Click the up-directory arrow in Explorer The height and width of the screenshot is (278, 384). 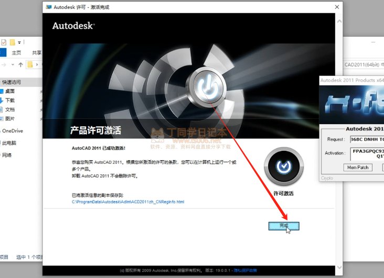pos(20,65)
